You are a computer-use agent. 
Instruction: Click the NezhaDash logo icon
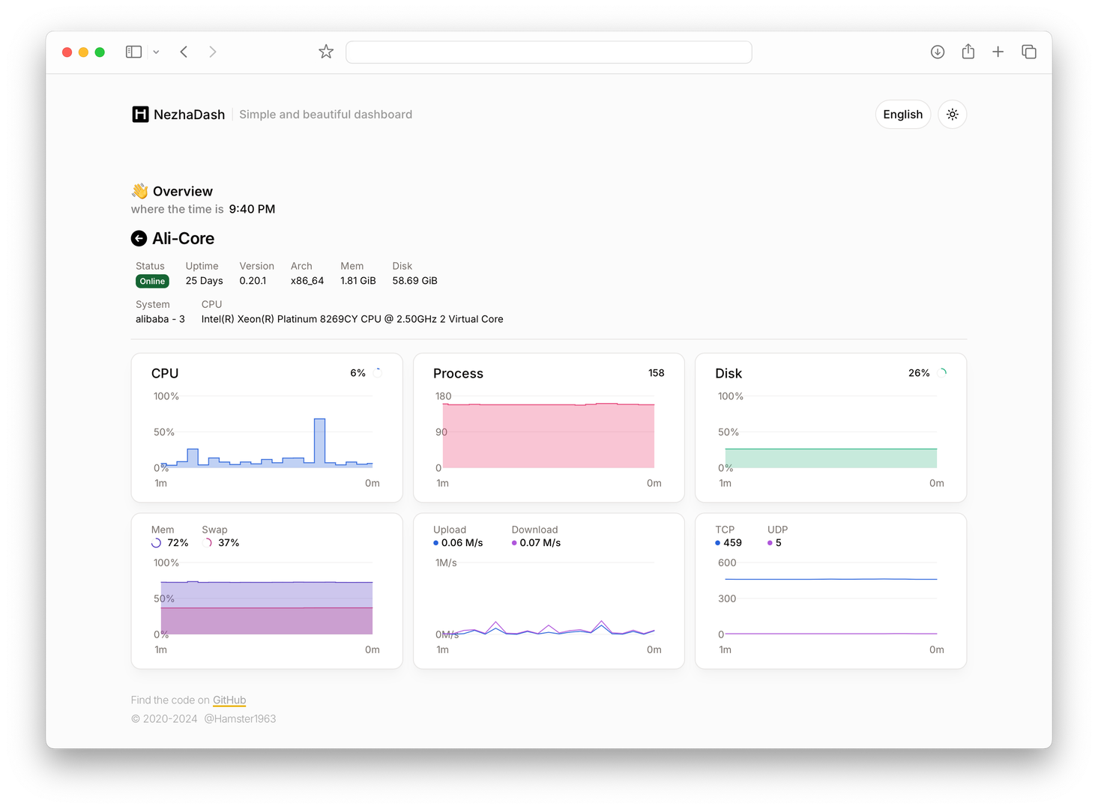tap(140, 114)
